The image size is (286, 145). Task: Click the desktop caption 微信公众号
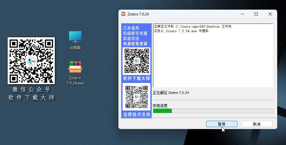31,89
